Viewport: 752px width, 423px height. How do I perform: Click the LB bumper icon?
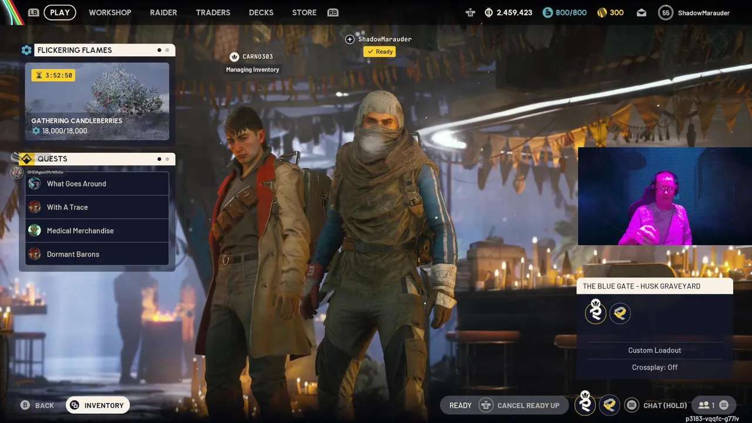tap(33, 12)
